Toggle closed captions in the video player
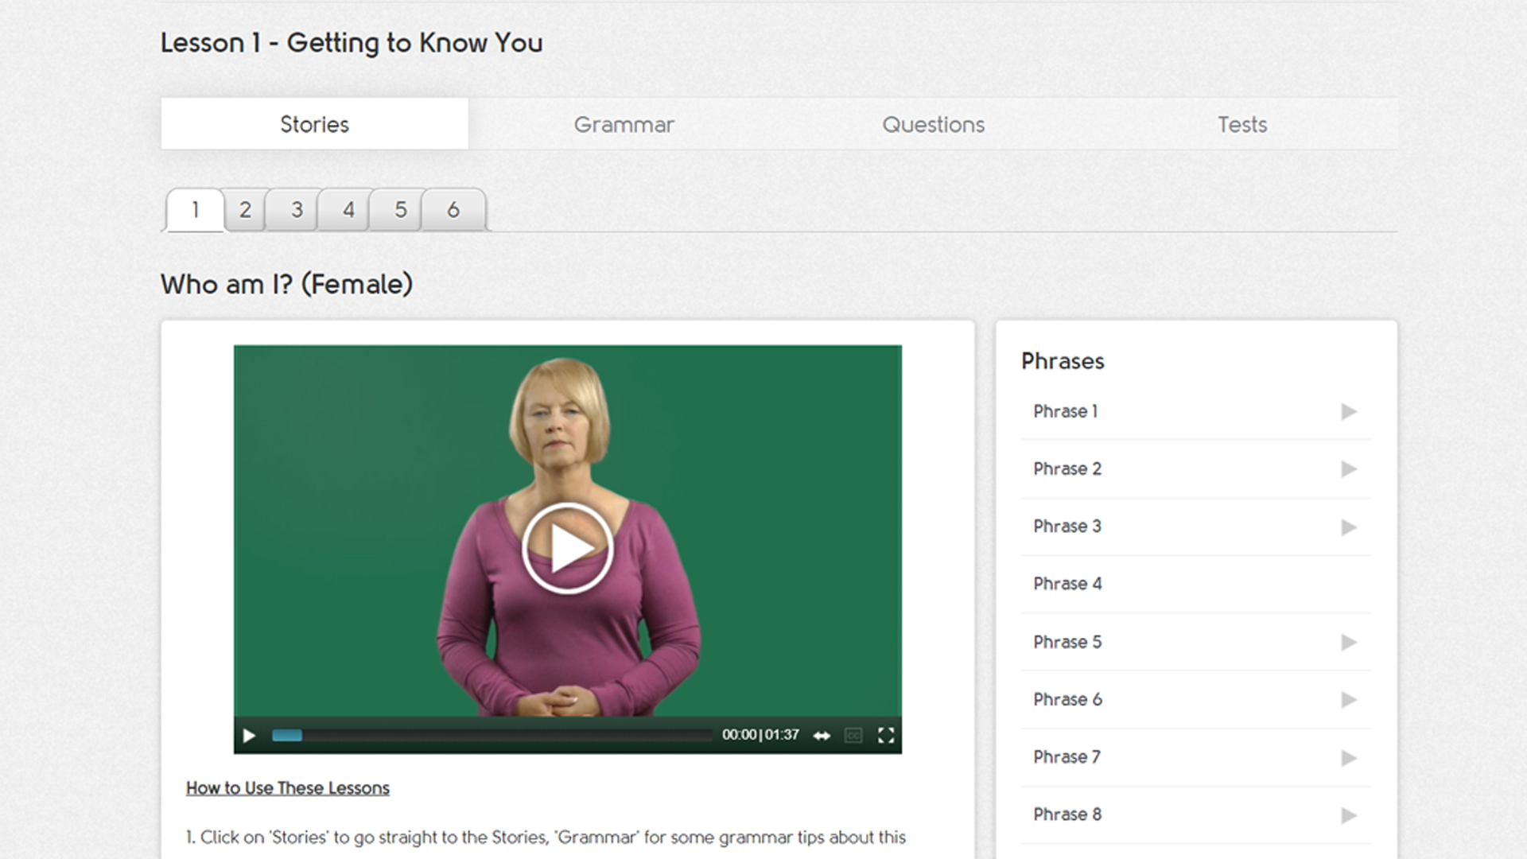 [853, 736]
